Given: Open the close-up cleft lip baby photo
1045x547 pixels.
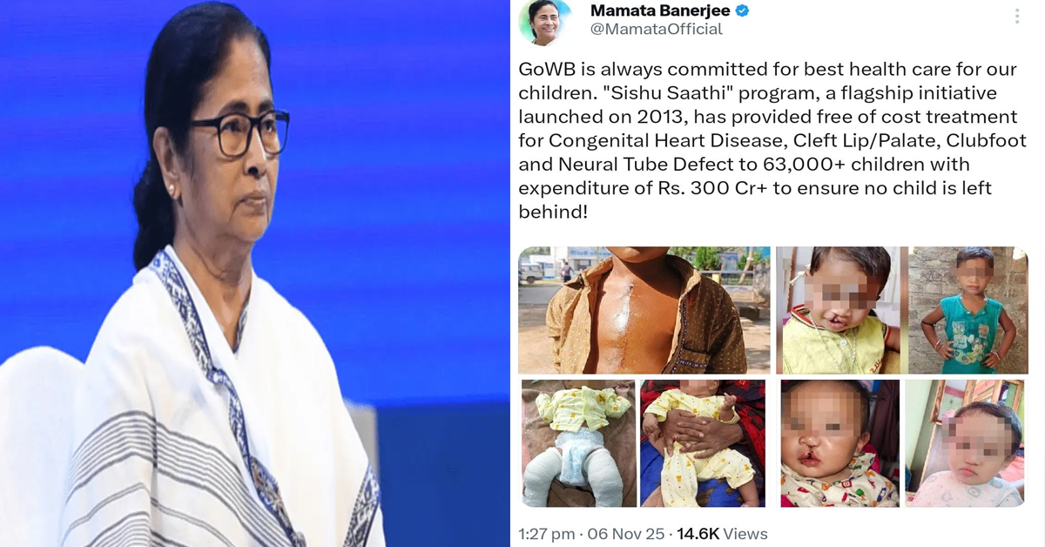Looking at the screenshot, I should (839, 443).
